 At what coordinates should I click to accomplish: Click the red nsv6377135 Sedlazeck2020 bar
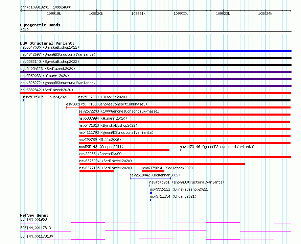(97, 171)
